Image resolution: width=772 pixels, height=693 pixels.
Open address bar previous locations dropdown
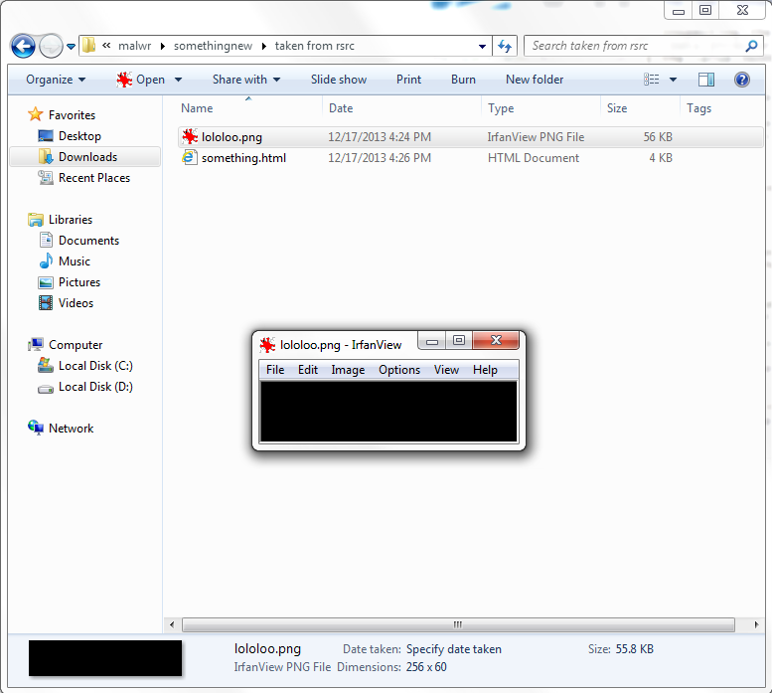[482, 47]
